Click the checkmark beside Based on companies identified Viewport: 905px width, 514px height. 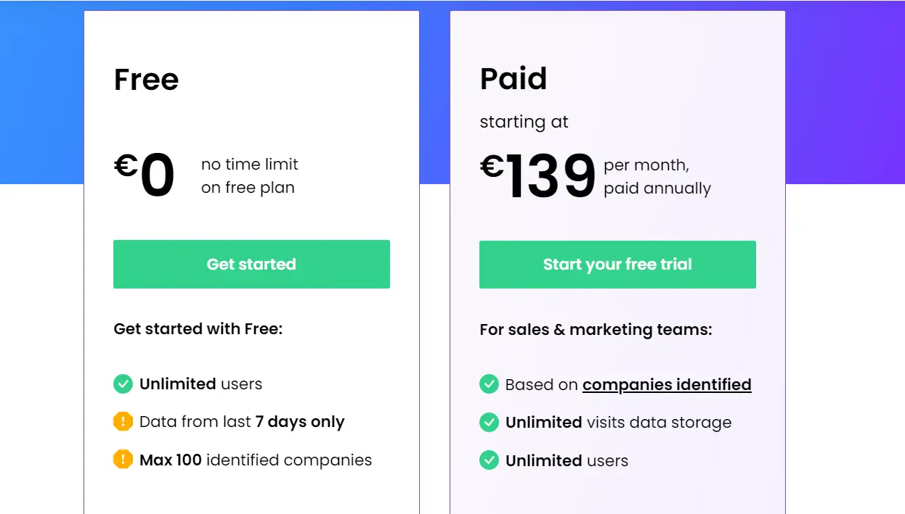[489, 384]
